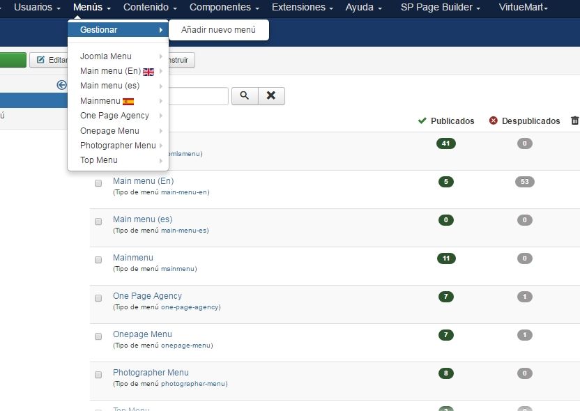Viewport: 580px width, 411px height.
Task: Expand Main menu (En) submenu arrow
Action: [161, 71]
